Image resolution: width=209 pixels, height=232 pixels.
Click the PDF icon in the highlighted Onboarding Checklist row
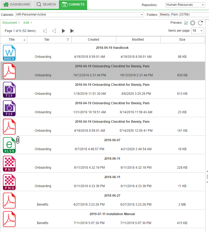click(9, 71)
